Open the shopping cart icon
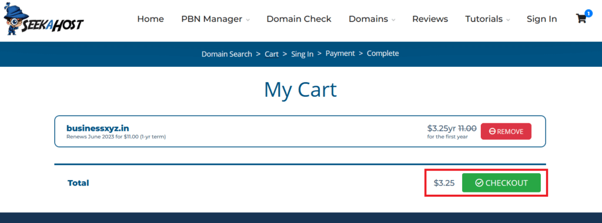This screenshot has height=223, width=602. tap(581, 19)
